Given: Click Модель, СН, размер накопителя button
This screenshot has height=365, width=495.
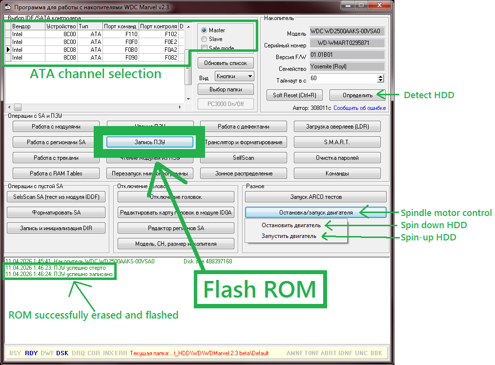Looking at the screenshot, I should pyautogui.click(x=176, y=244).
